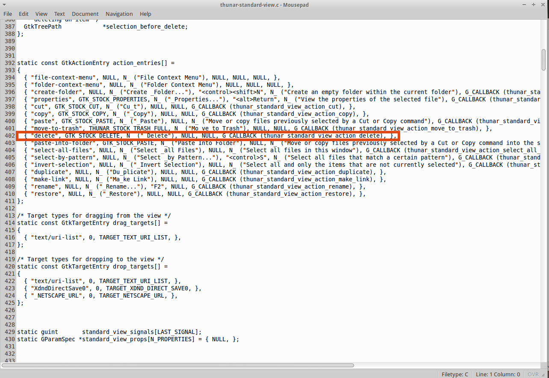This screenshot has width=549, height=378.
Task: Click the vertical scrollbar handle
Action: pos(543,59)
